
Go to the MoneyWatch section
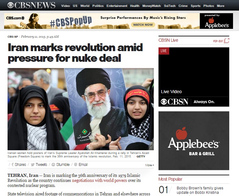coord(152,6)
